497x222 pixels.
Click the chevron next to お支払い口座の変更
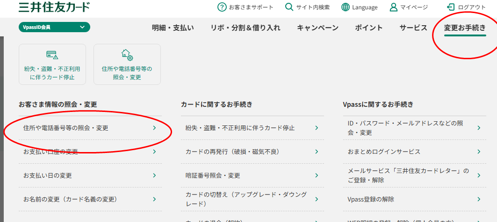tap(154, 152)
